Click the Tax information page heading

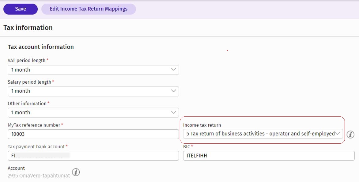tap(28, 28)
